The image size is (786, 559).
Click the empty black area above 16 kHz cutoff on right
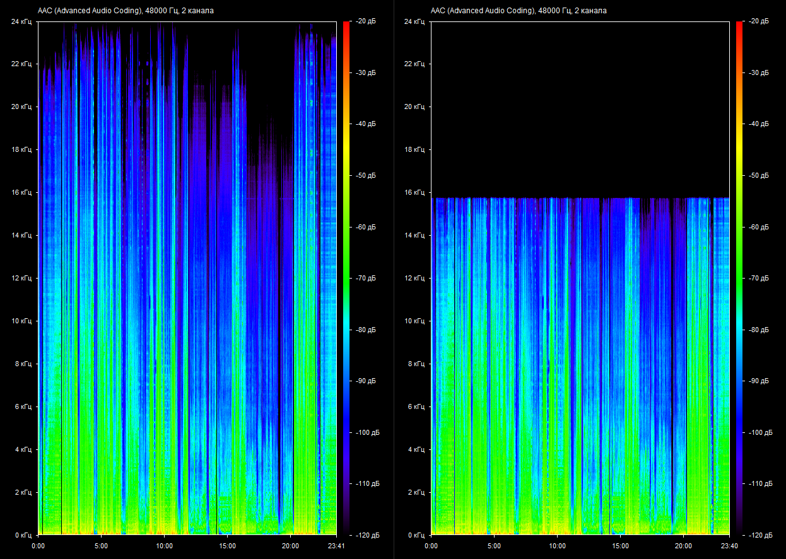tap(580, 107)
